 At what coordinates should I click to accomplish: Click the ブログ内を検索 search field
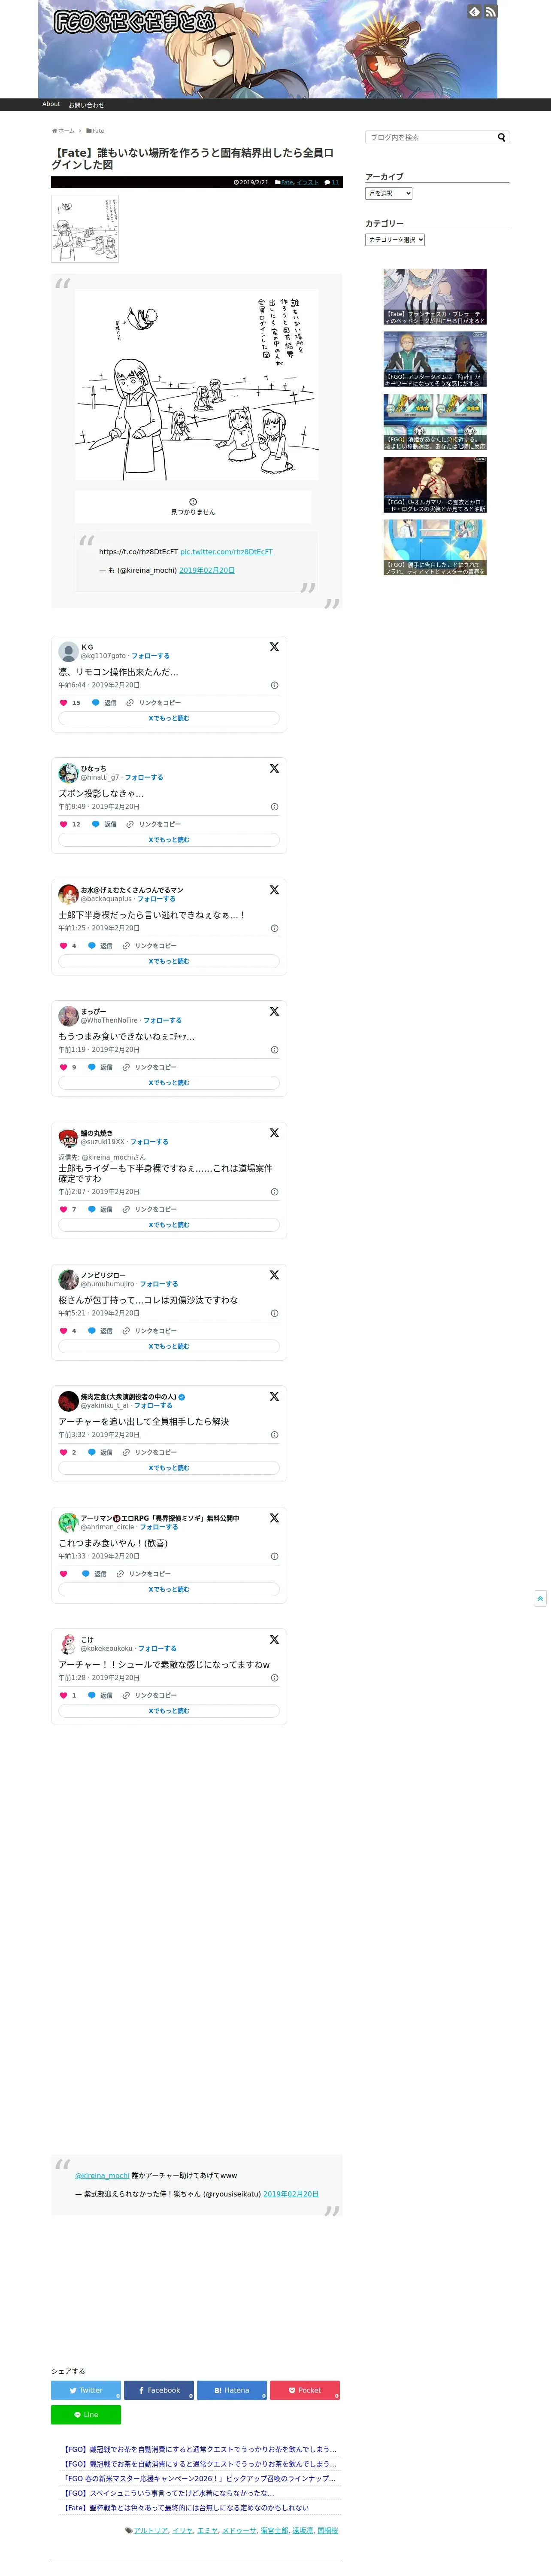click(431, 137)
